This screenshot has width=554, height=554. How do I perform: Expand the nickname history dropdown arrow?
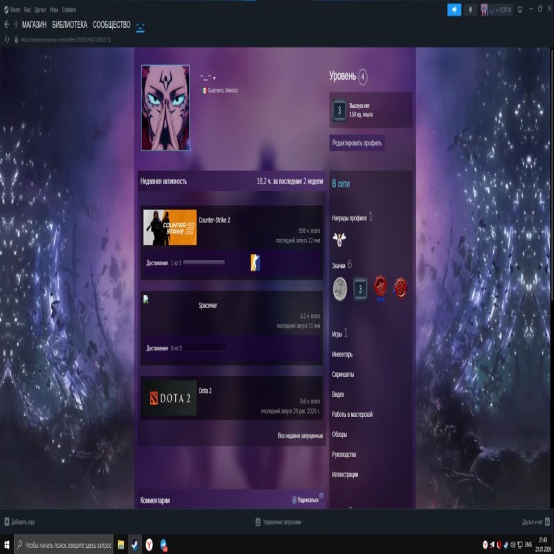[215, 78]
